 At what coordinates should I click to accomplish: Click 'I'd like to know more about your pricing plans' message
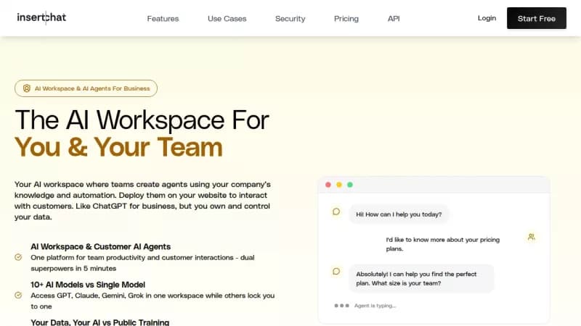(x=442, y=244)
